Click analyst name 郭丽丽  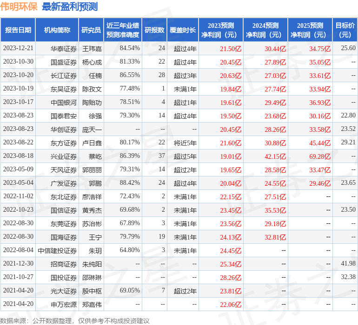pyautogui.click(x=92, y=170)
